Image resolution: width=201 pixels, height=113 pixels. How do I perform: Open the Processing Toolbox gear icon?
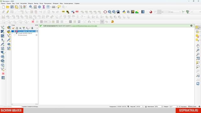coord(40,7)
